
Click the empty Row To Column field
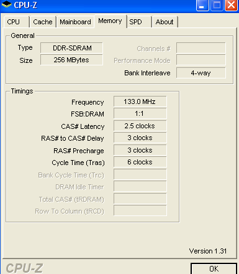coord(140,210)
